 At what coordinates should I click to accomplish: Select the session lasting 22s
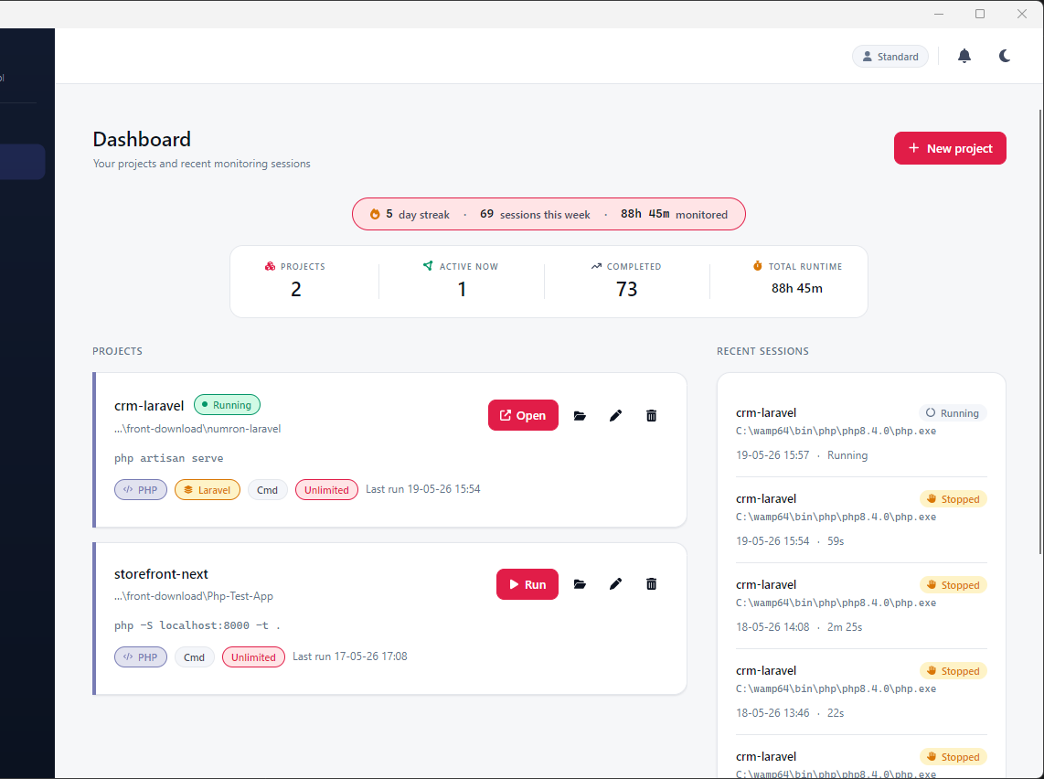pyautogui.click(x=861, y=691)
